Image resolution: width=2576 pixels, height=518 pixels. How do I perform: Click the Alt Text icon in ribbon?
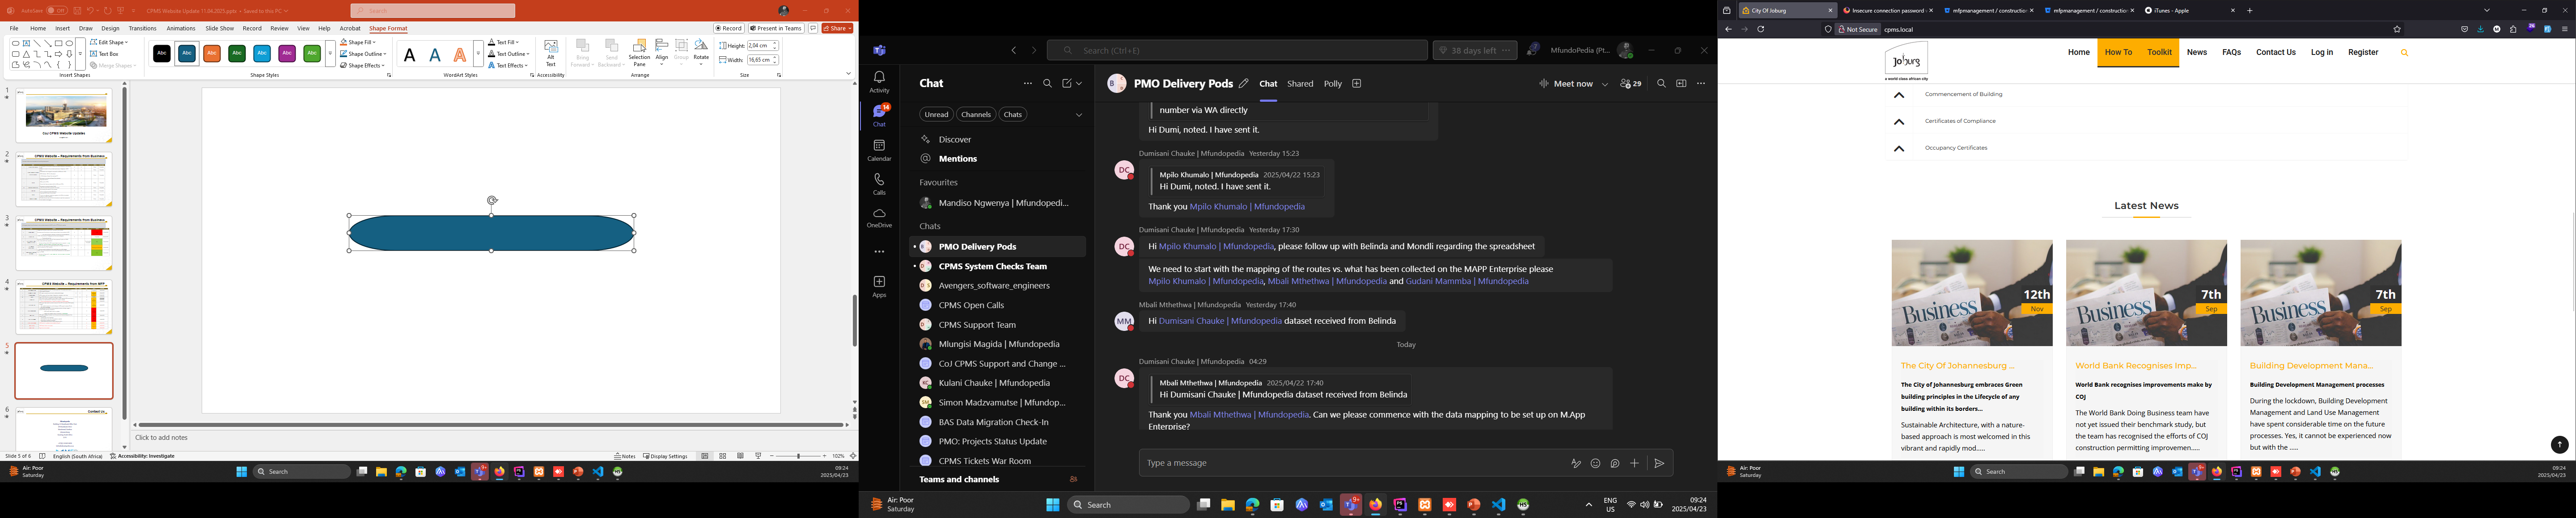(x=551, y=53)
